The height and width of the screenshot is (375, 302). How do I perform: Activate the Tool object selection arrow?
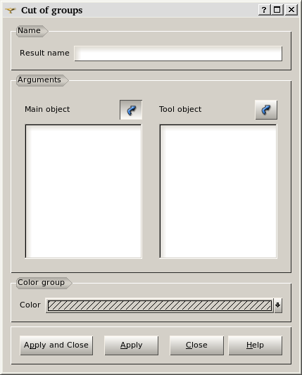coord(266,110)
